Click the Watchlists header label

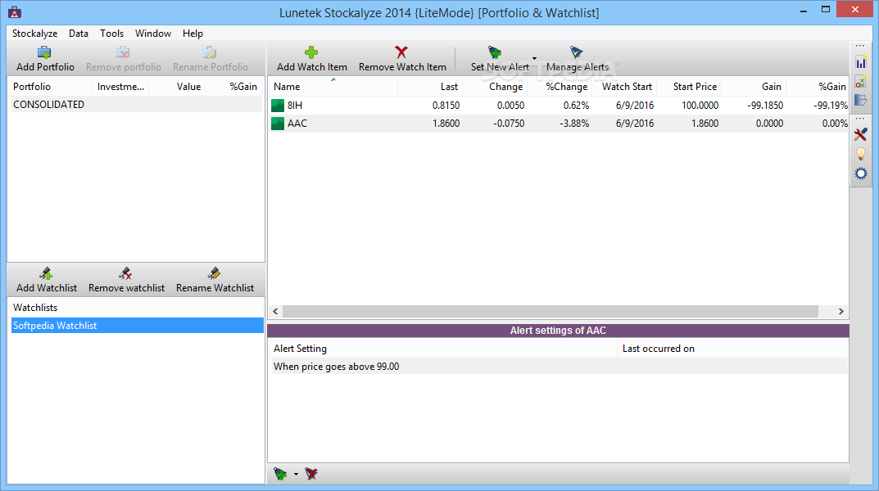click(35, 308)
